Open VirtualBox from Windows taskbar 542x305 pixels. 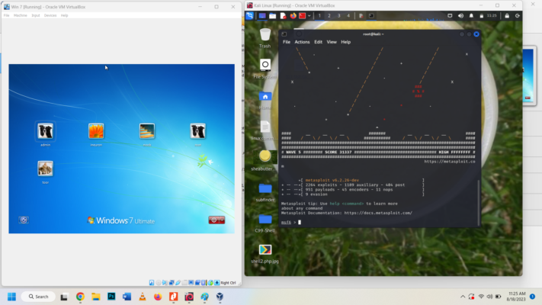click(x=220, y=297)
